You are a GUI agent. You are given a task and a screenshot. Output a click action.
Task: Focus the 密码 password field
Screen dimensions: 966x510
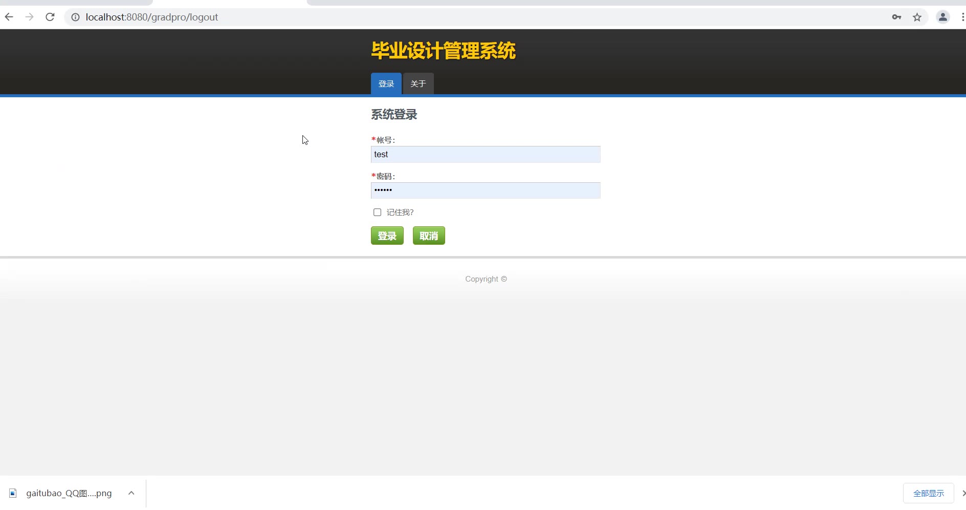(x=486, y=190)
